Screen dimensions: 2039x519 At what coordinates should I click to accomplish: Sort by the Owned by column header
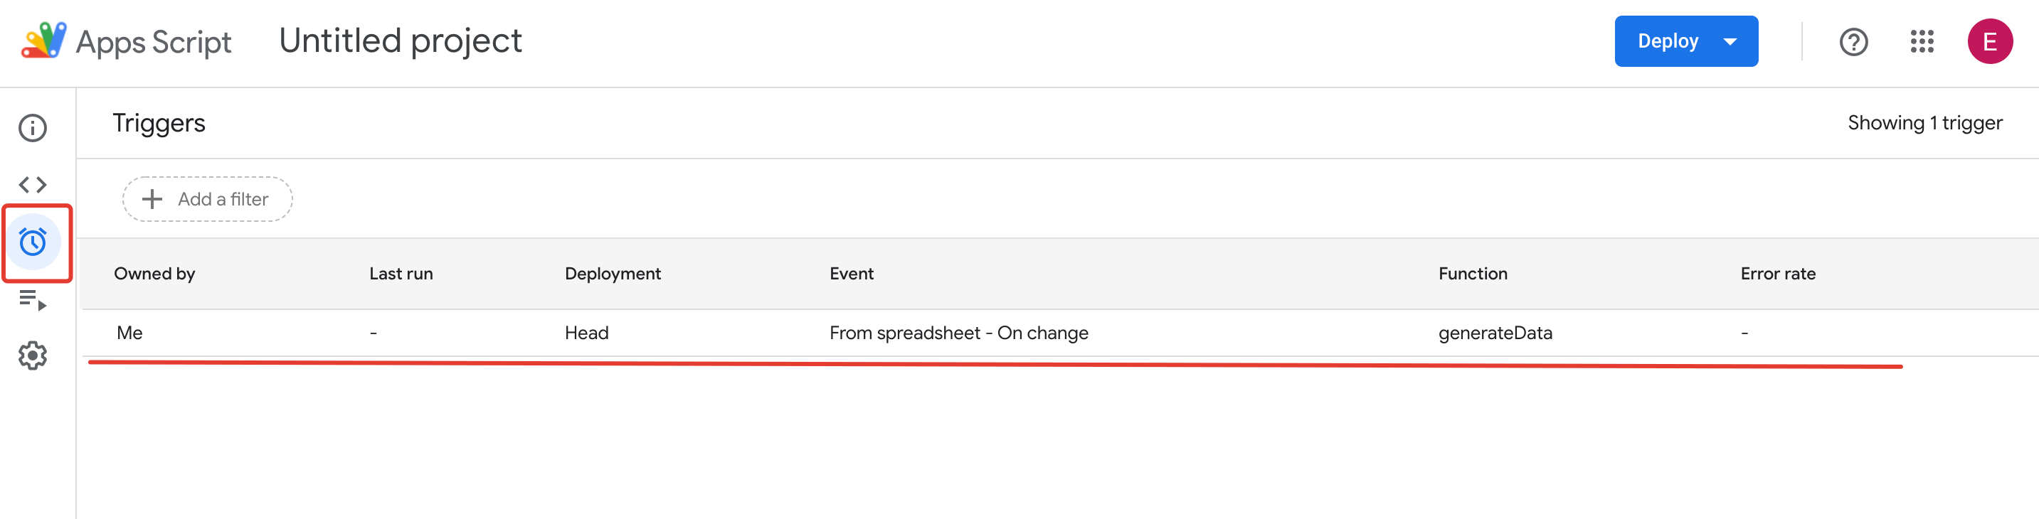[154, 274]
